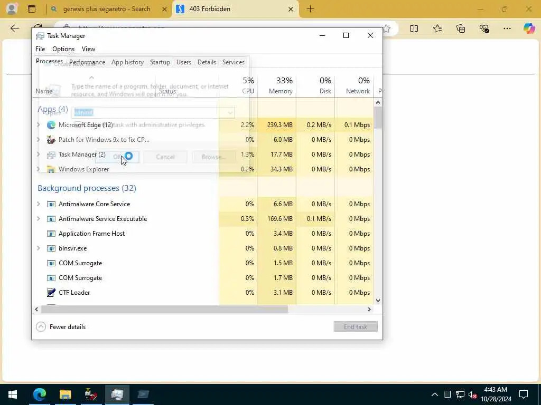Image resolution: width=541 pixels, height=405 pixels.
Task: Click the Task Manager title bar icon
Action: (40, 36)
